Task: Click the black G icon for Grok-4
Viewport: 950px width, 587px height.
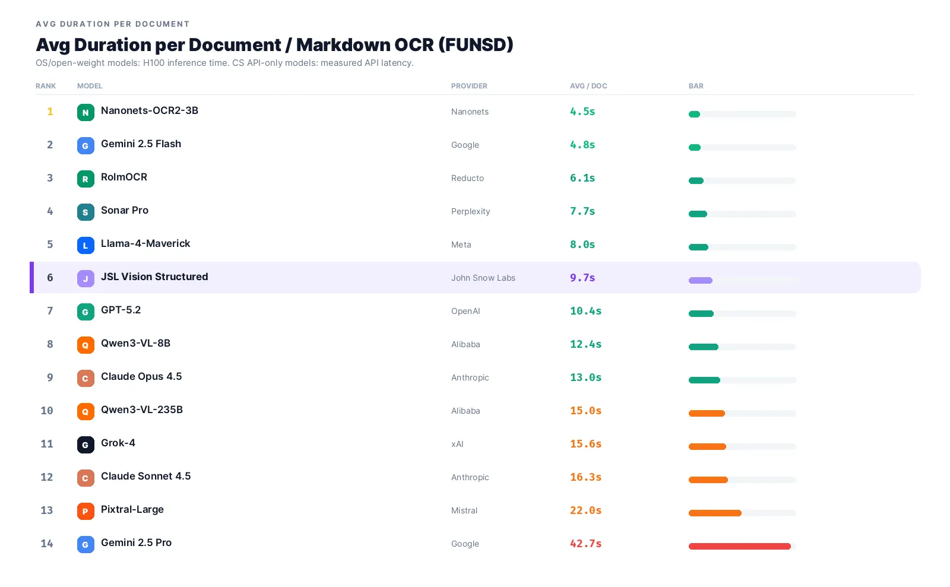Action: click(x=85, y=445)
